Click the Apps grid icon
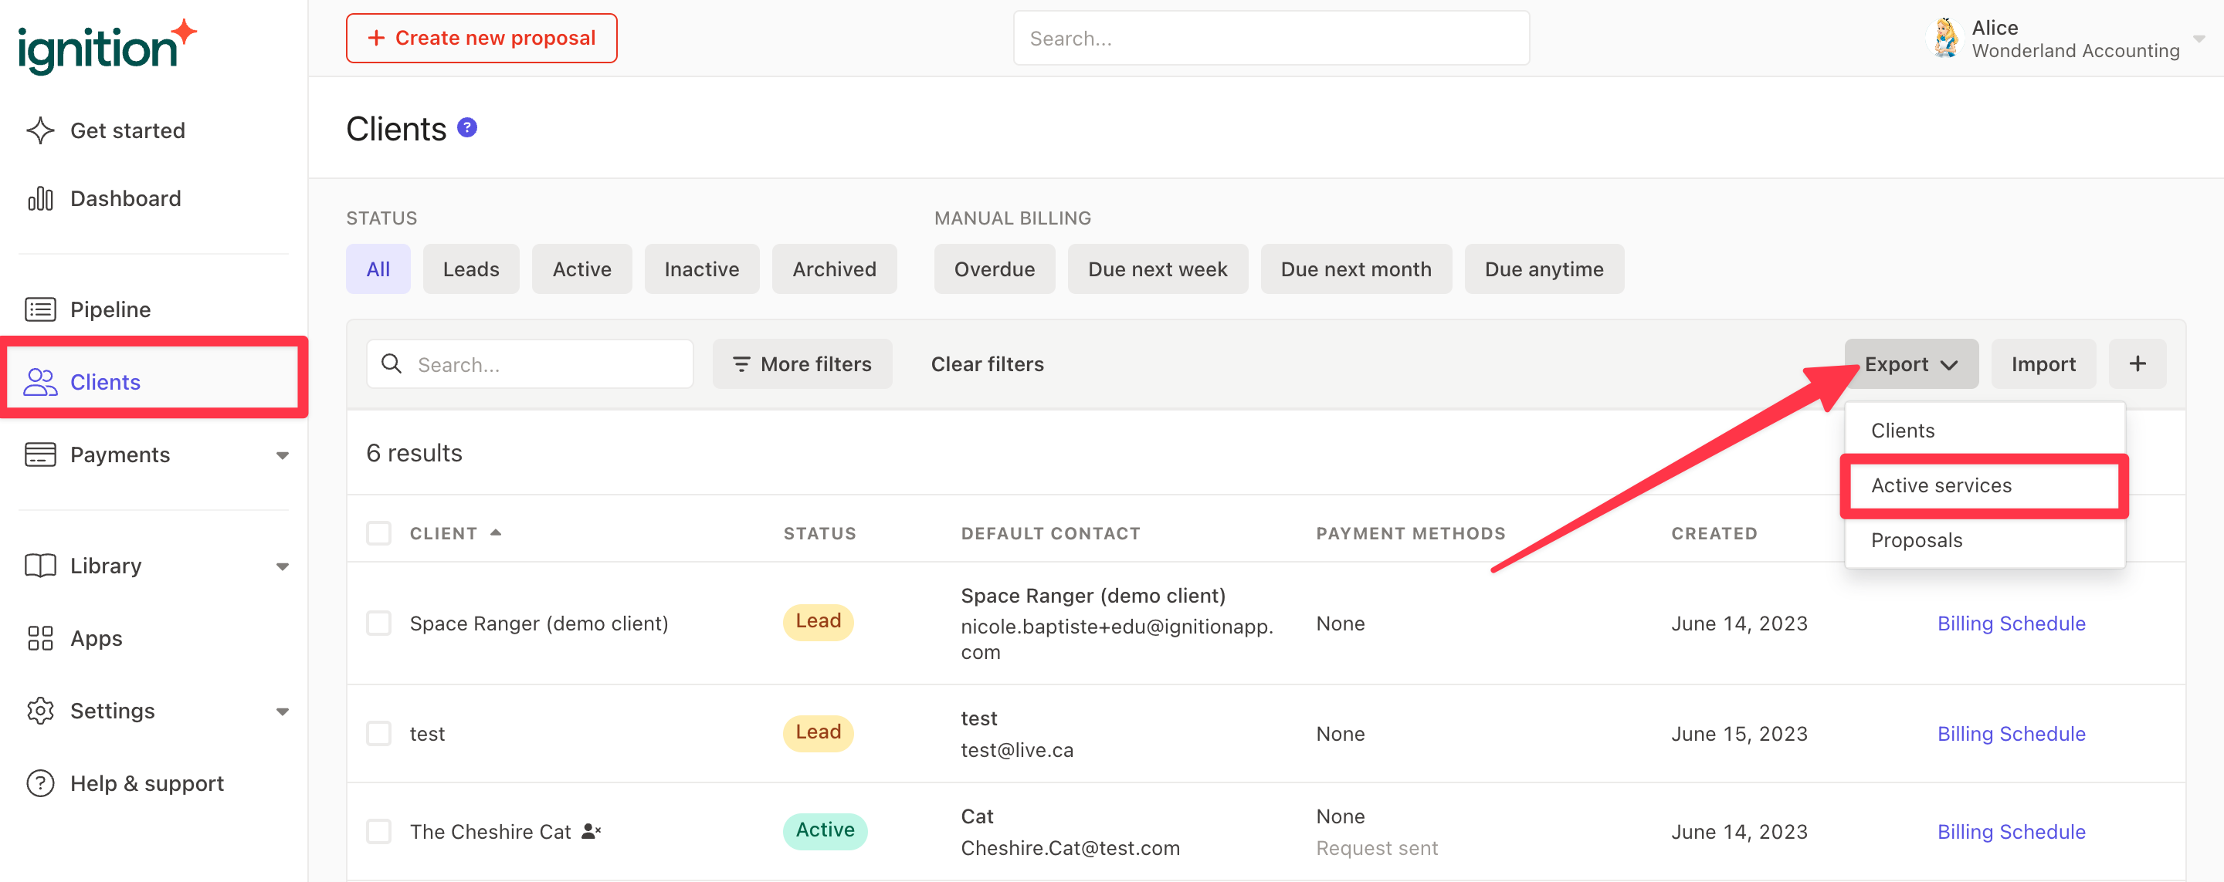Image resolution: width=2224 pixels, height=882 pixels. [x=39, y=637]
